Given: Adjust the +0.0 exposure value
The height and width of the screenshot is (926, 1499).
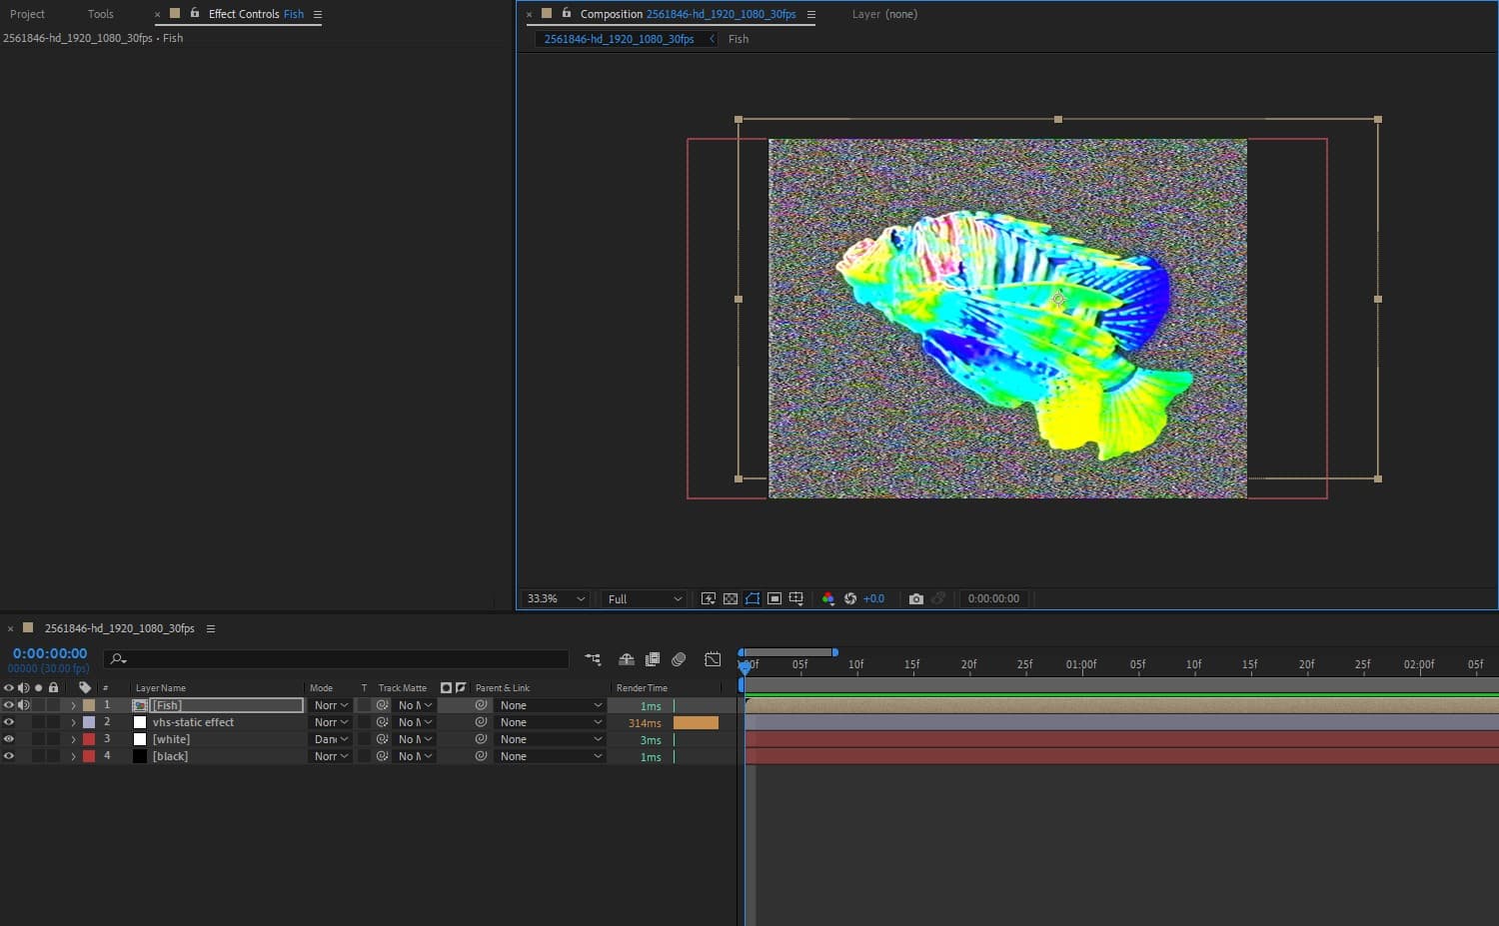Looking at the screenshot, I should (x=873, y=598).
